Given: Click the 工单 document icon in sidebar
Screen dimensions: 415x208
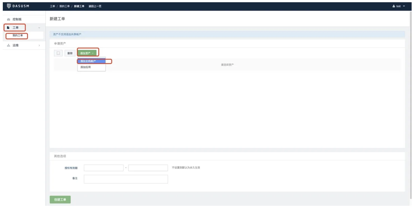Looking at the screenshot, I should tap(8, 28).
